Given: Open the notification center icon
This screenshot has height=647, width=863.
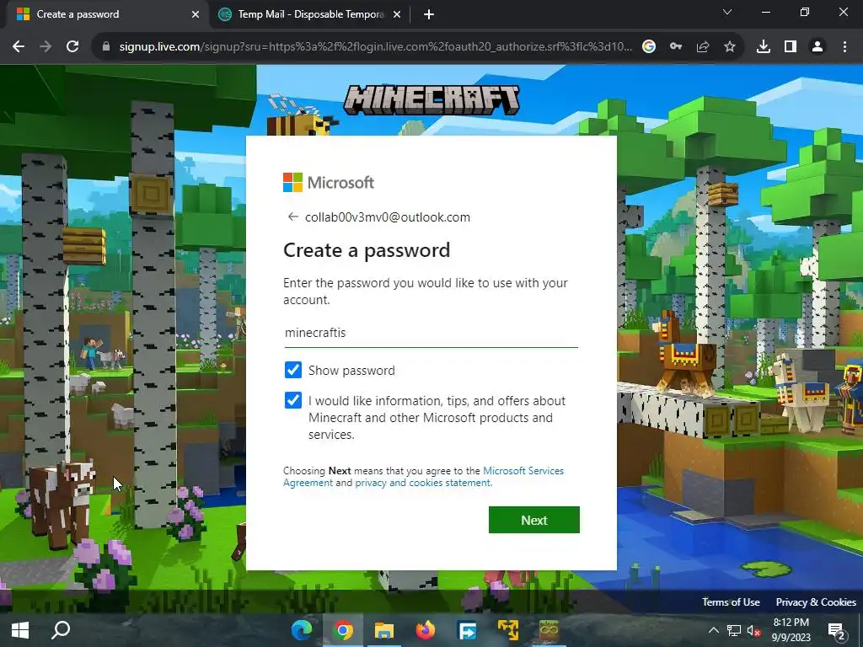Looking at the screenshot, I should click(x=837, y=631).
